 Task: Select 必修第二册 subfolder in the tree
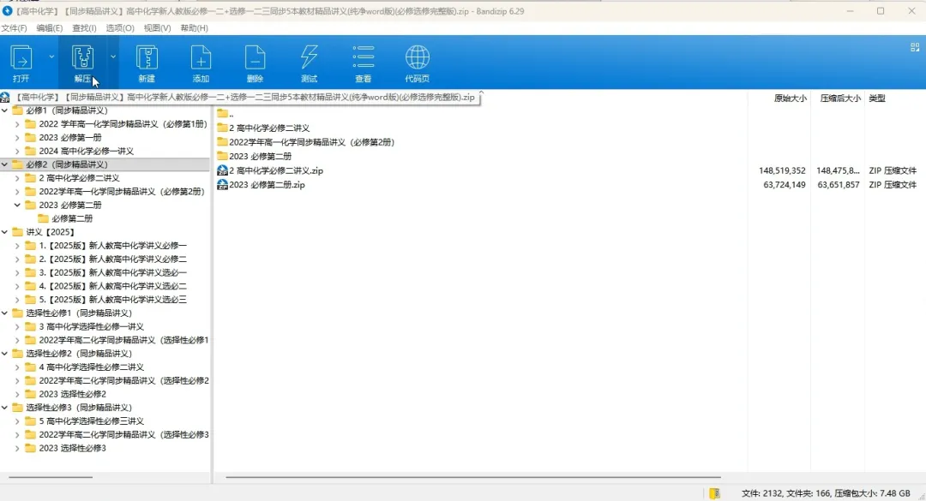(72, 218)
